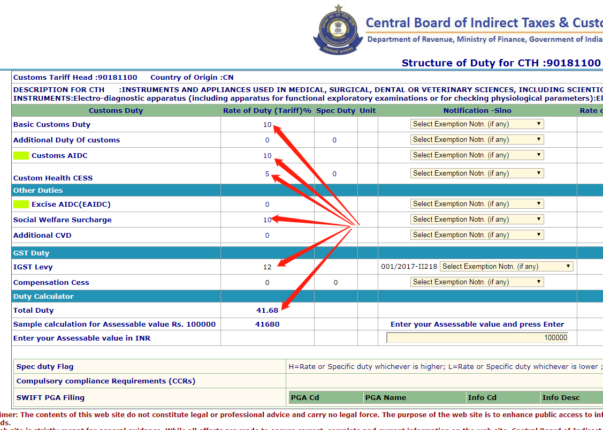Click the Custom Health CESS rate value 5
603x430 pixels.
(267, 173)
